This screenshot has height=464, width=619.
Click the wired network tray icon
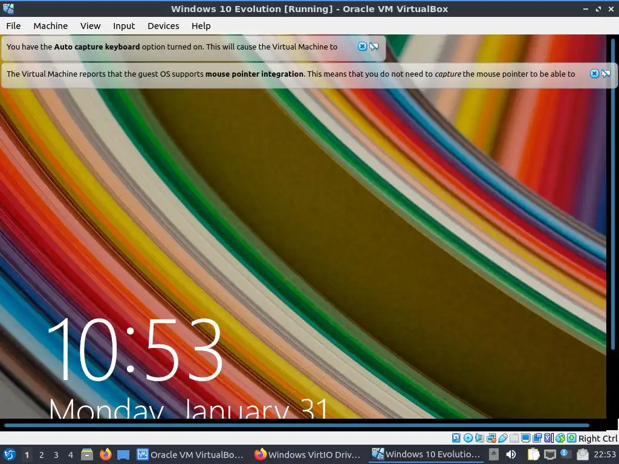[x=550, y=454]
